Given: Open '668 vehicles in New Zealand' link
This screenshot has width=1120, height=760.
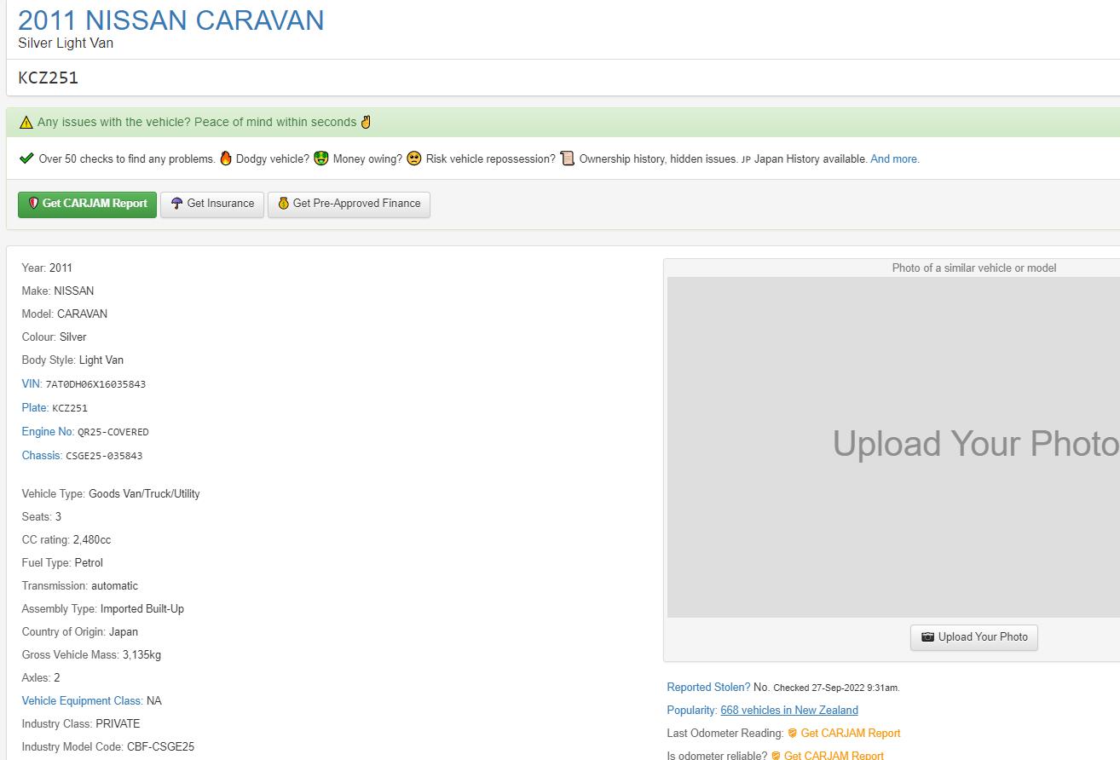Looking at the screenshot, I should pyautogui.click(x=789, y=711).
